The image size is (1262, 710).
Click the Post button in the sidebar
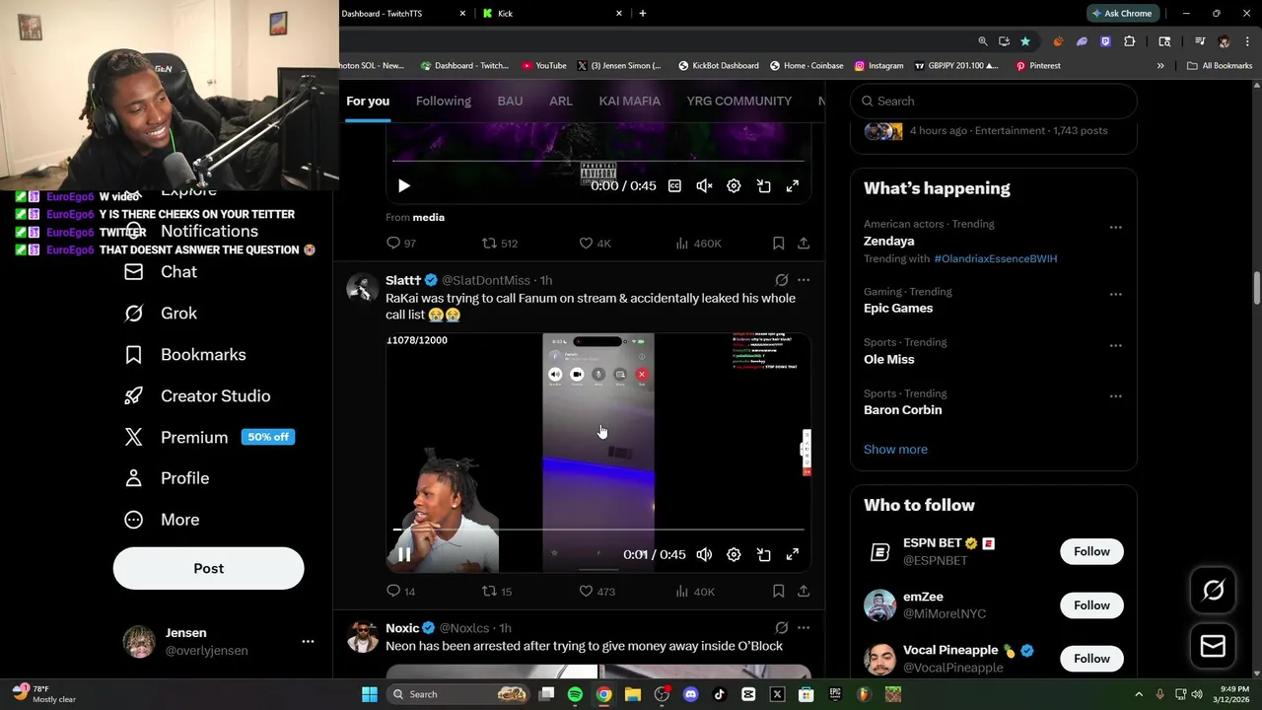tap(208, 568)
